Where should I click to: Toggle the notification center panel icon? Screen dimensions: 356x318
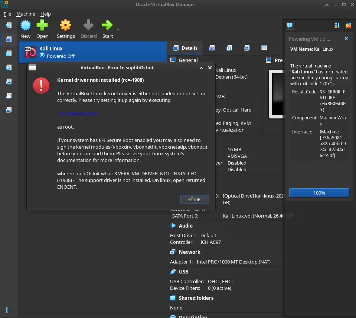290,26
